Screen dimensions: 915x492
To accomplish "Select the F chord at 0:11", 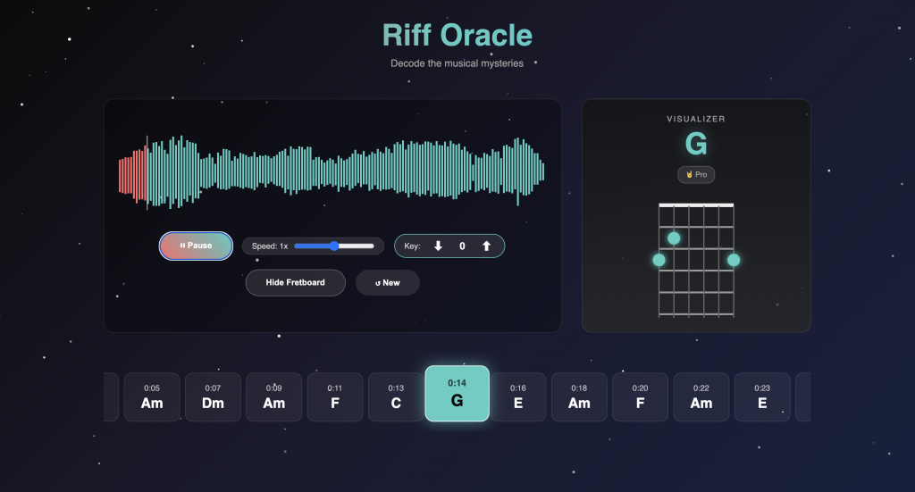I will pos(335,396).
